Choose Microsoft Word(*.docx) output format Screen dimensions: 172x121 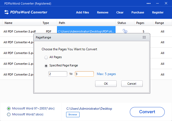tap(9, 114)
